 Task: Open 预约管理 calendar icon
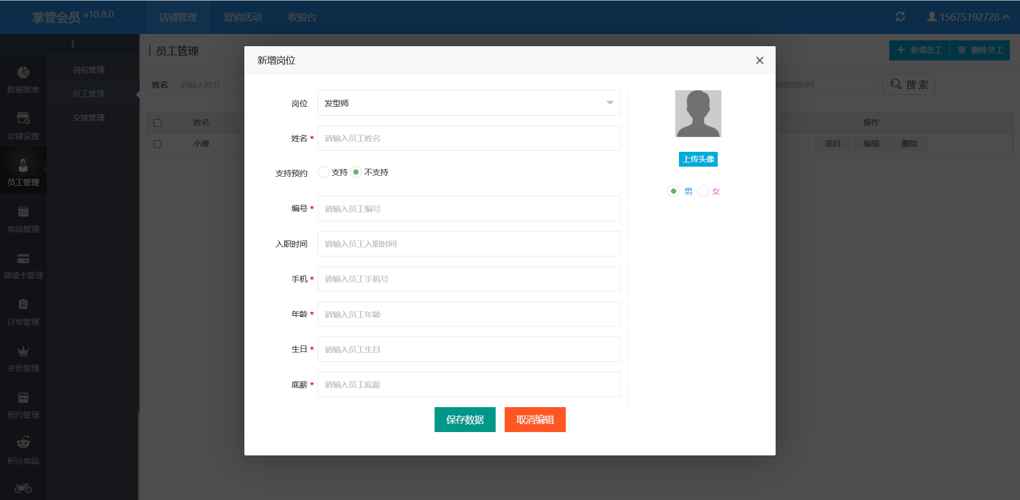pyautogui.click(x=23, y=398)
